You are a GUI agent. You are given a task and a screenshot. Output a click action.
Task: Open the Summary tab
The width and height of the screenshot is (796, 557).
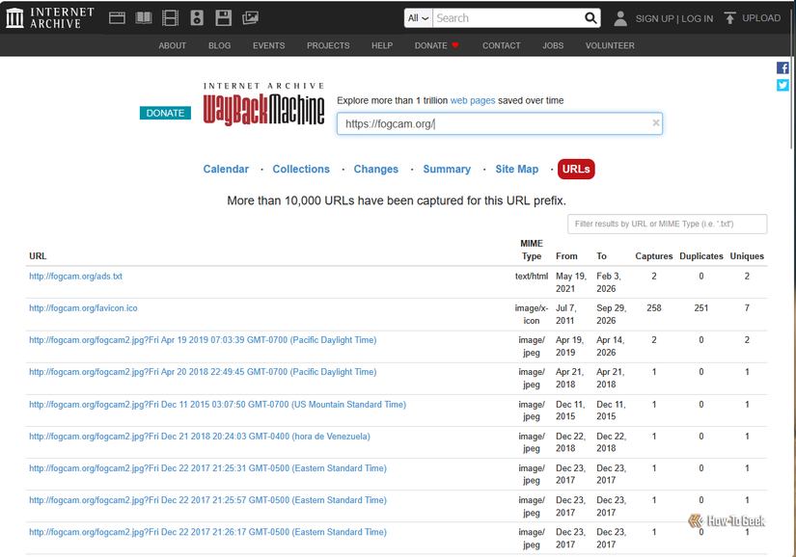click(447, 170)
